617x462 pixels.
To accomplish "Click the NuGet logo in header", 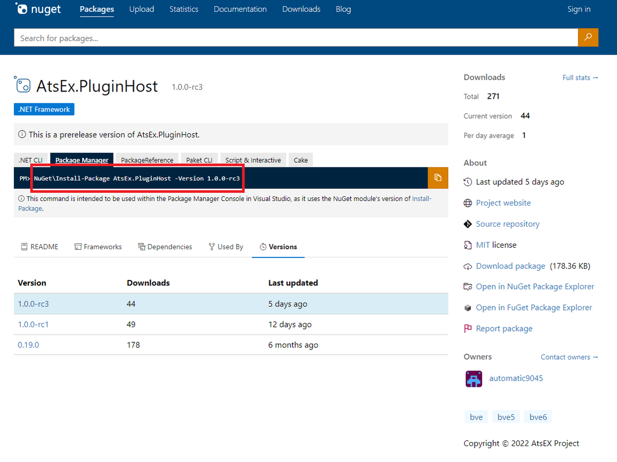I will tap(38, 9).
